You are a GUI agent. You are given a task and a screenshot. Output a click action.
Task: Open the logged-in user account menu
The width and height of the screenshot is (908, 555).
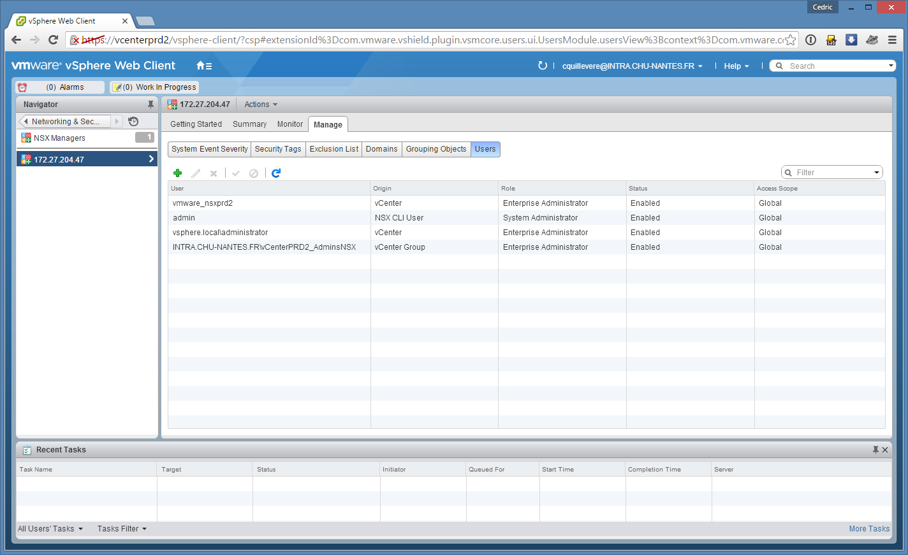point(632,66)
